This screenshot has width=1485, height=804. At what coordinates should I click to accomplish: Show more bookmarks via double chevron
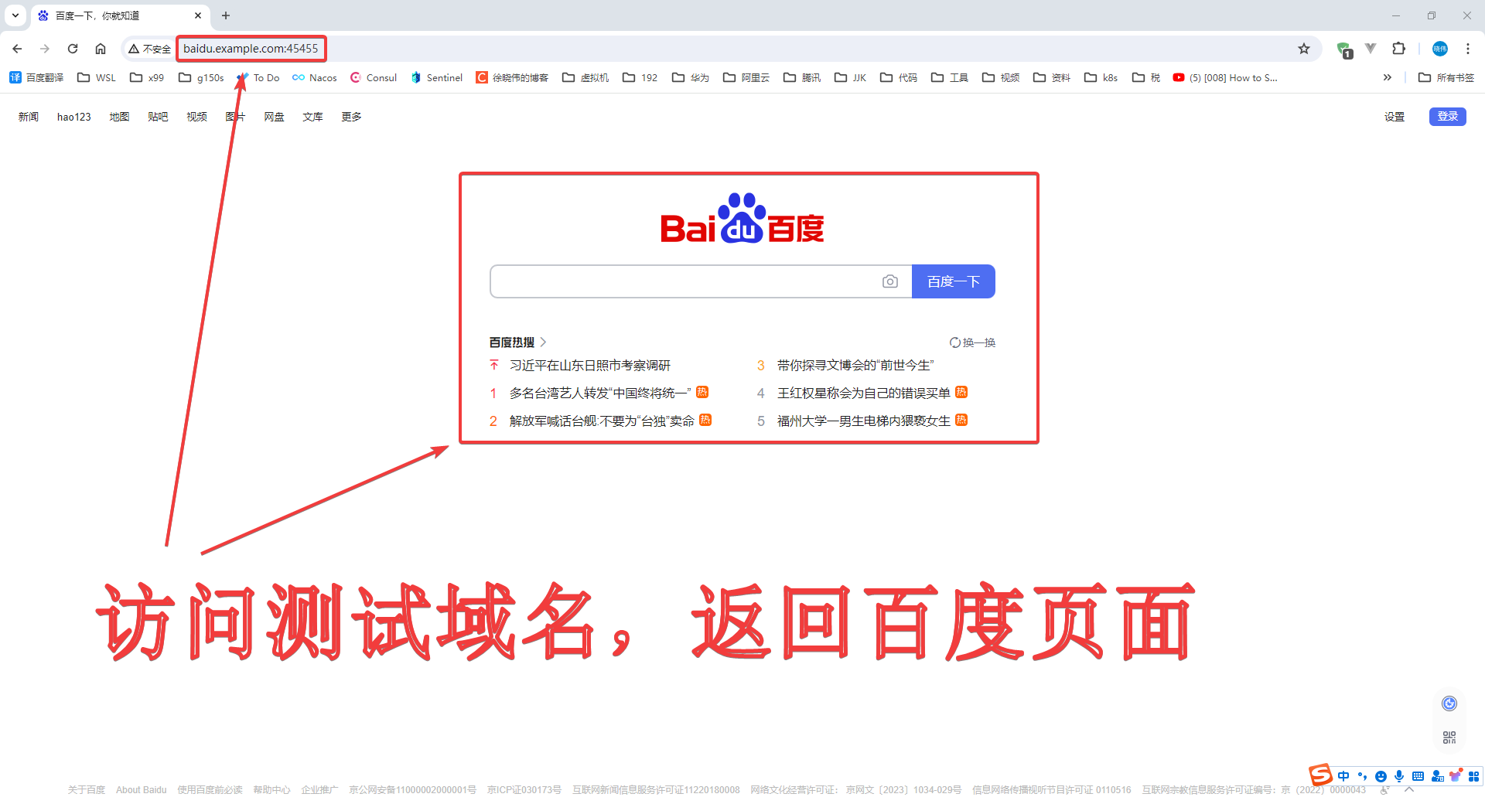point(1388,77)
